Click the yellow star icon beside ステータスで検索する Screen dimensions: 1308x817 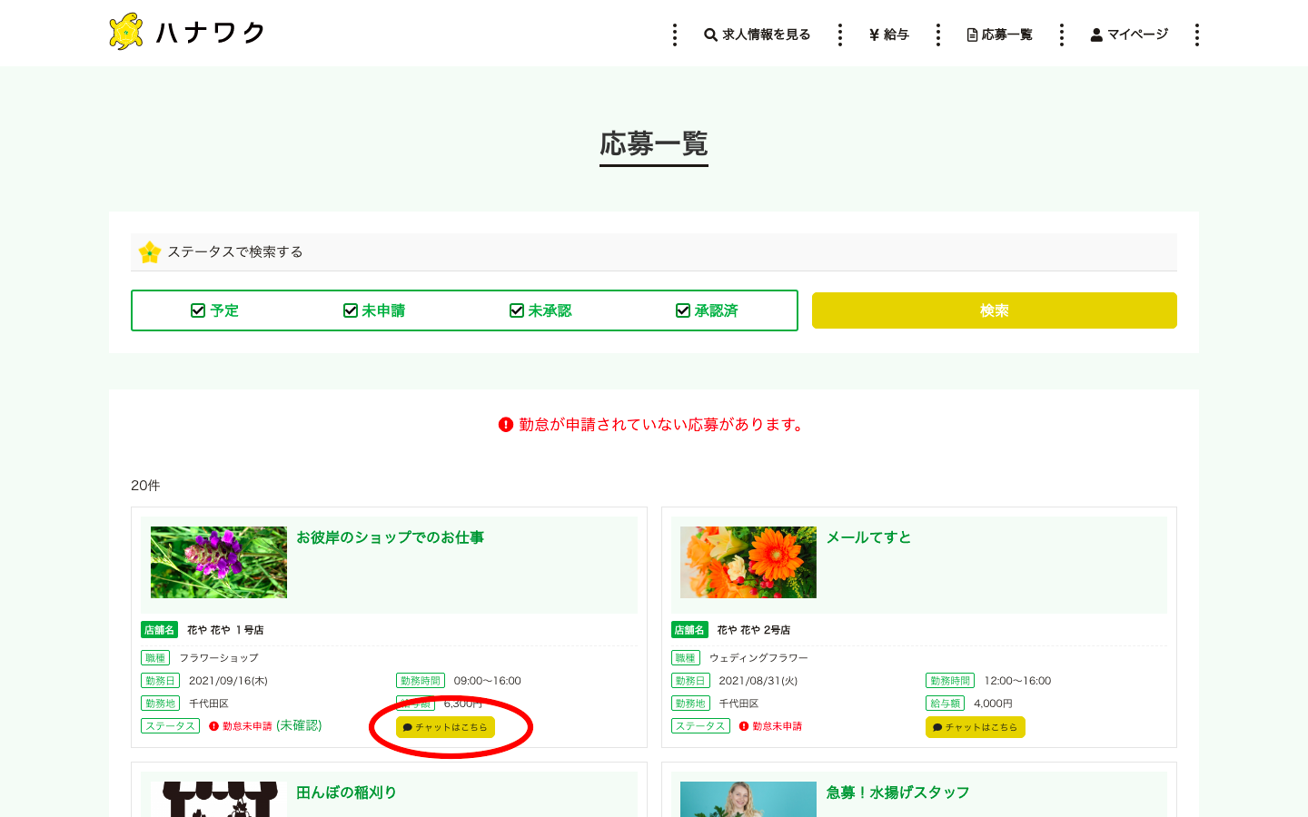150,252
